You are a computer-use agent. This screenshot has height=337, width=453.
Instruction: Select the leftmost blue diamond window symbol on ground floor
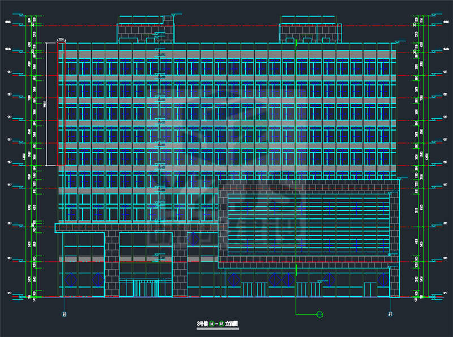(x=71, y=279)
